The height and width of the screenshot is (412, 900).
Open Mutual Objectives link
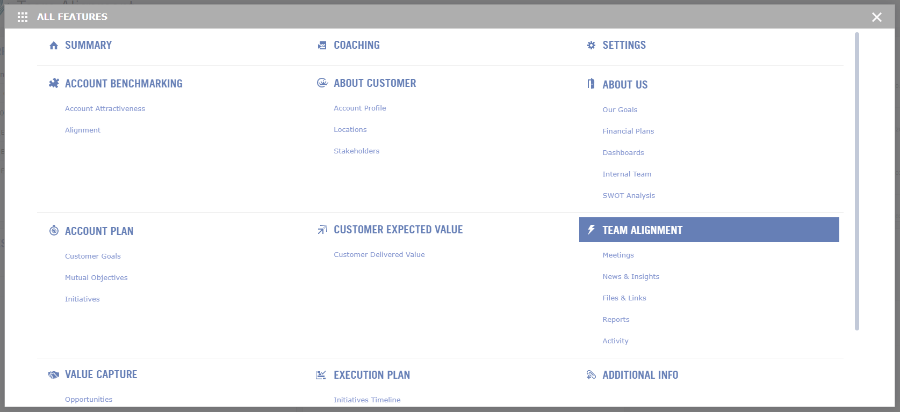(96, 277)
